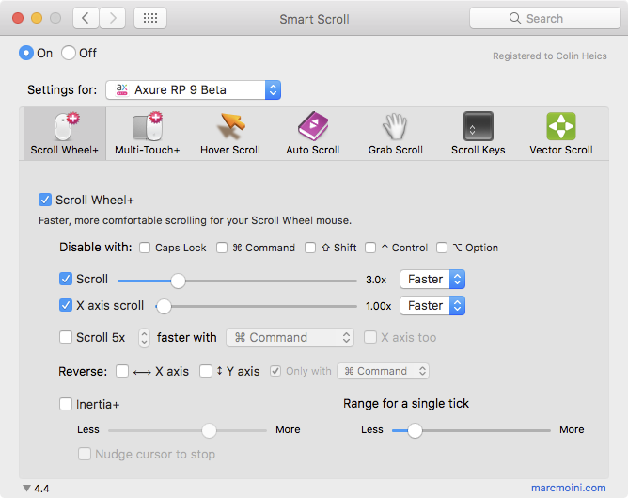The image size is (628, 498).
Task: Click the Inertia Less-More slider handle
Action: click(209, 430)
